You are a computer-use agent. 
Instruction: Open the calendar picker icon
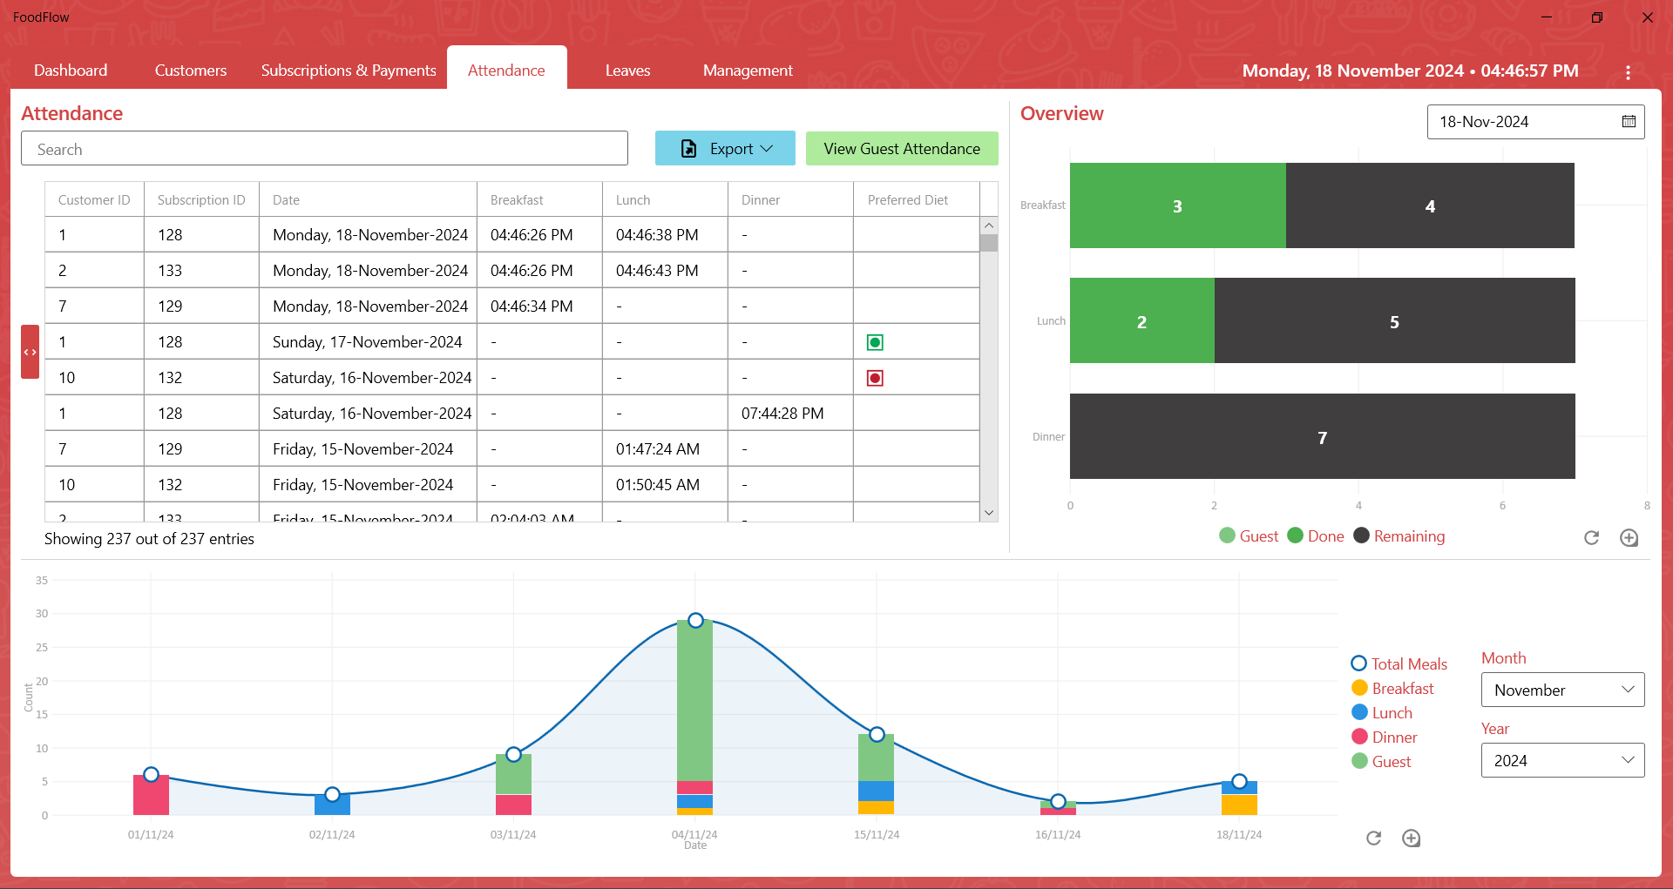tap(1629, 122)
